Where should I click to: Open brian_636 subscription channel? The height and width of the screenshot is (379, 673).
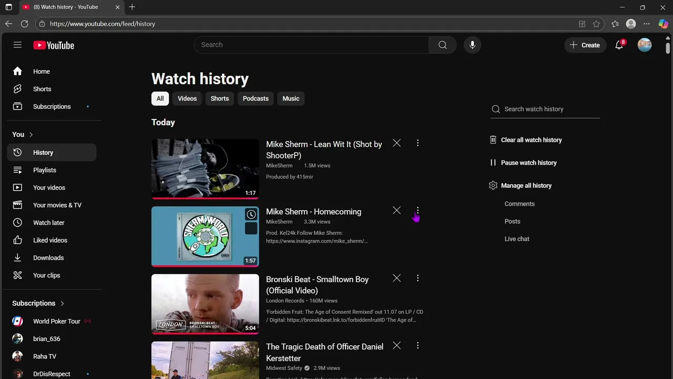point(52,339)
